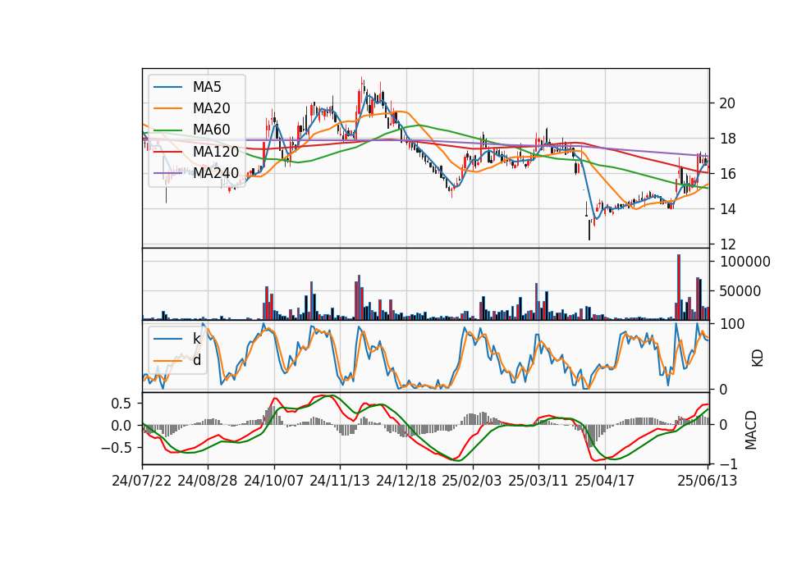Screen dimensions: 788x566
Task: Click the MA5 legend label
Action: 207,87
